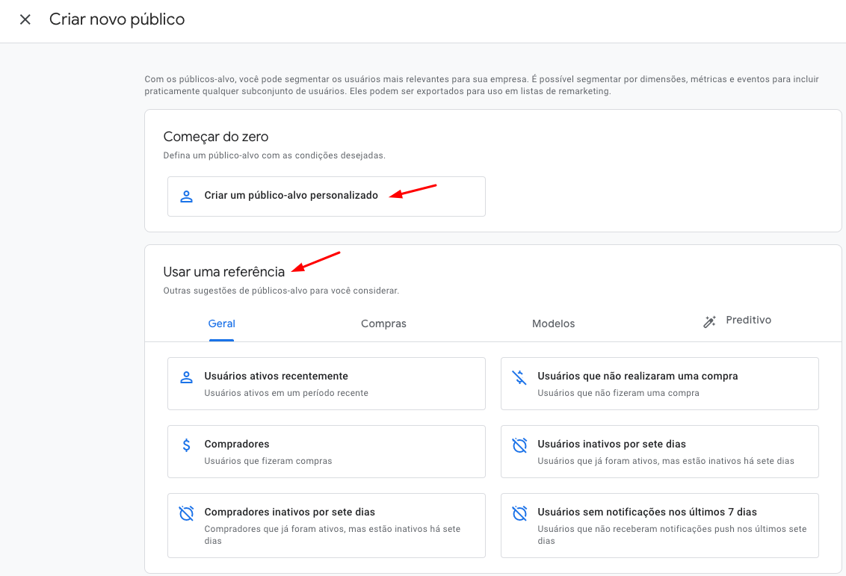Click snooze icon for Usuários sem notificações
Screen dimensions: 846x576
click(x=519, y=513)
